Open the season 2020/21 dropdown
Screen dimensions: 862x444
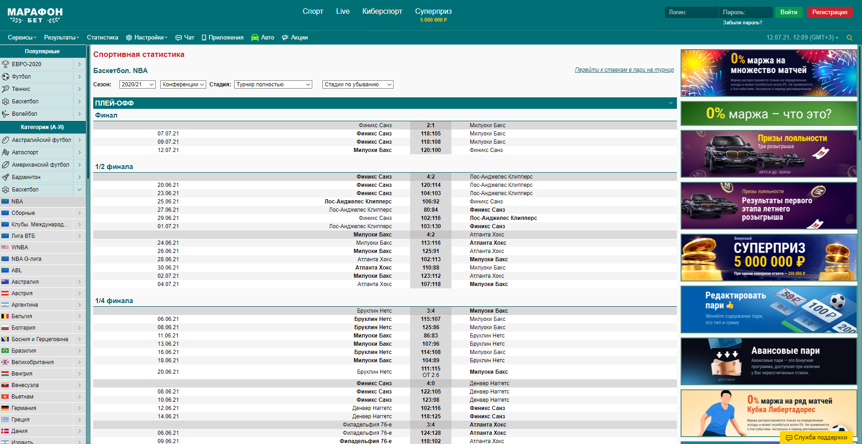coord(138,84)
